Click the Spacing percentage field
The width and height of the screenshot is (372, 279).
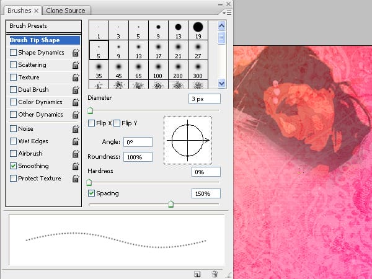tap(206, 193)
